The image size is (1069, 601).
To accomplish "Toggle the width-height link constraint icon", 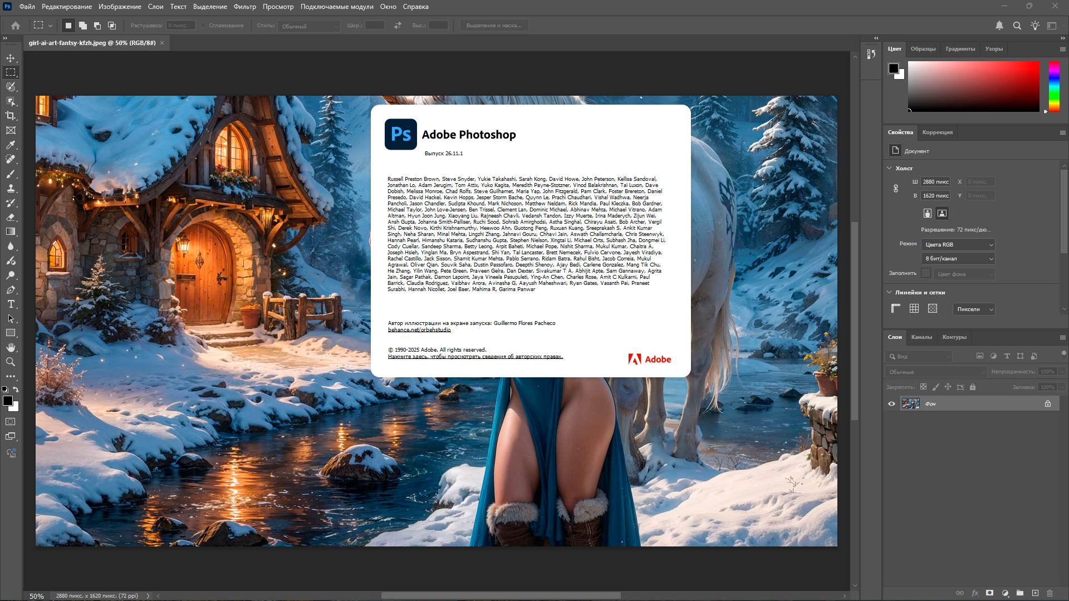I will [x=896, y=189].
